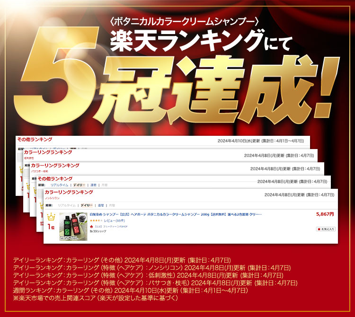
Task: Click the パサつき・枝毛 subcategory label
Action: click(x=40, y=171)
